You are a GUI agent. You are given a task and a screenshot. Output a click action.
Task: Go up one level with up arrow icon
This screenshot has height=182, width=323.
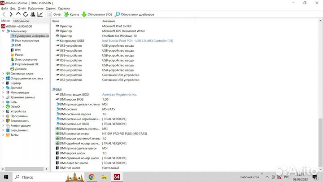point(18,14)
